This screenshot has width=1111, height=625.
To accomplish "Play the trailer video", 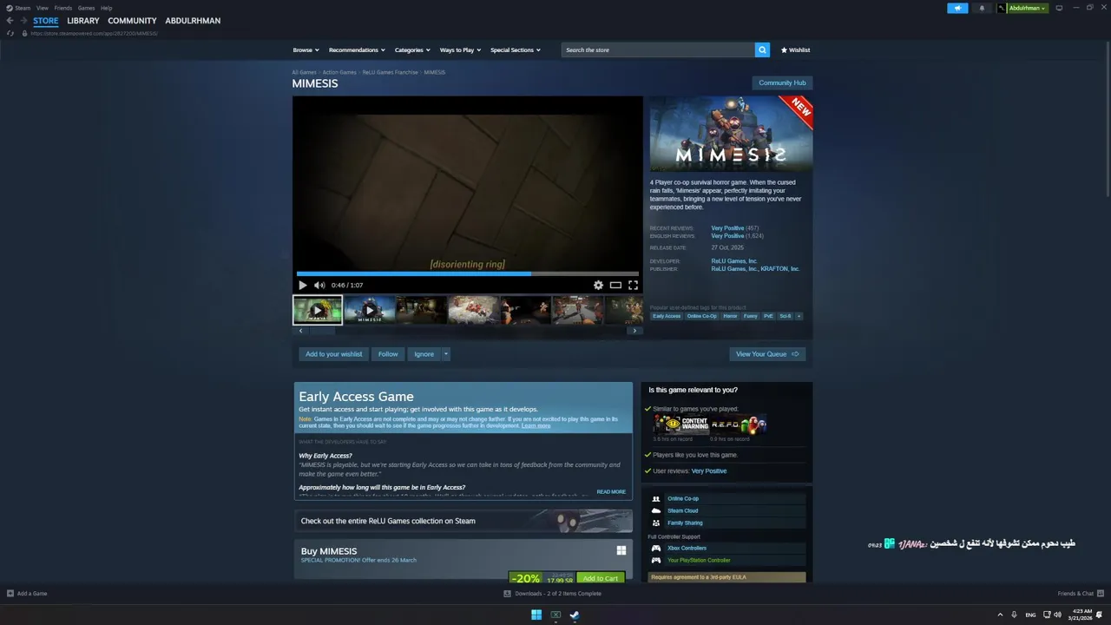I will pos(302,285).
